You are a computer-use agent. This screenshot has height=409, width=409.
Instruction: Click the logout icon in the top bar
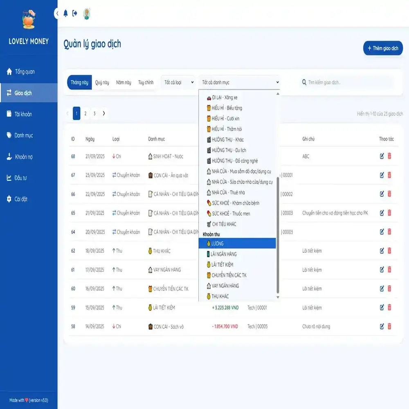coord(74,13)
